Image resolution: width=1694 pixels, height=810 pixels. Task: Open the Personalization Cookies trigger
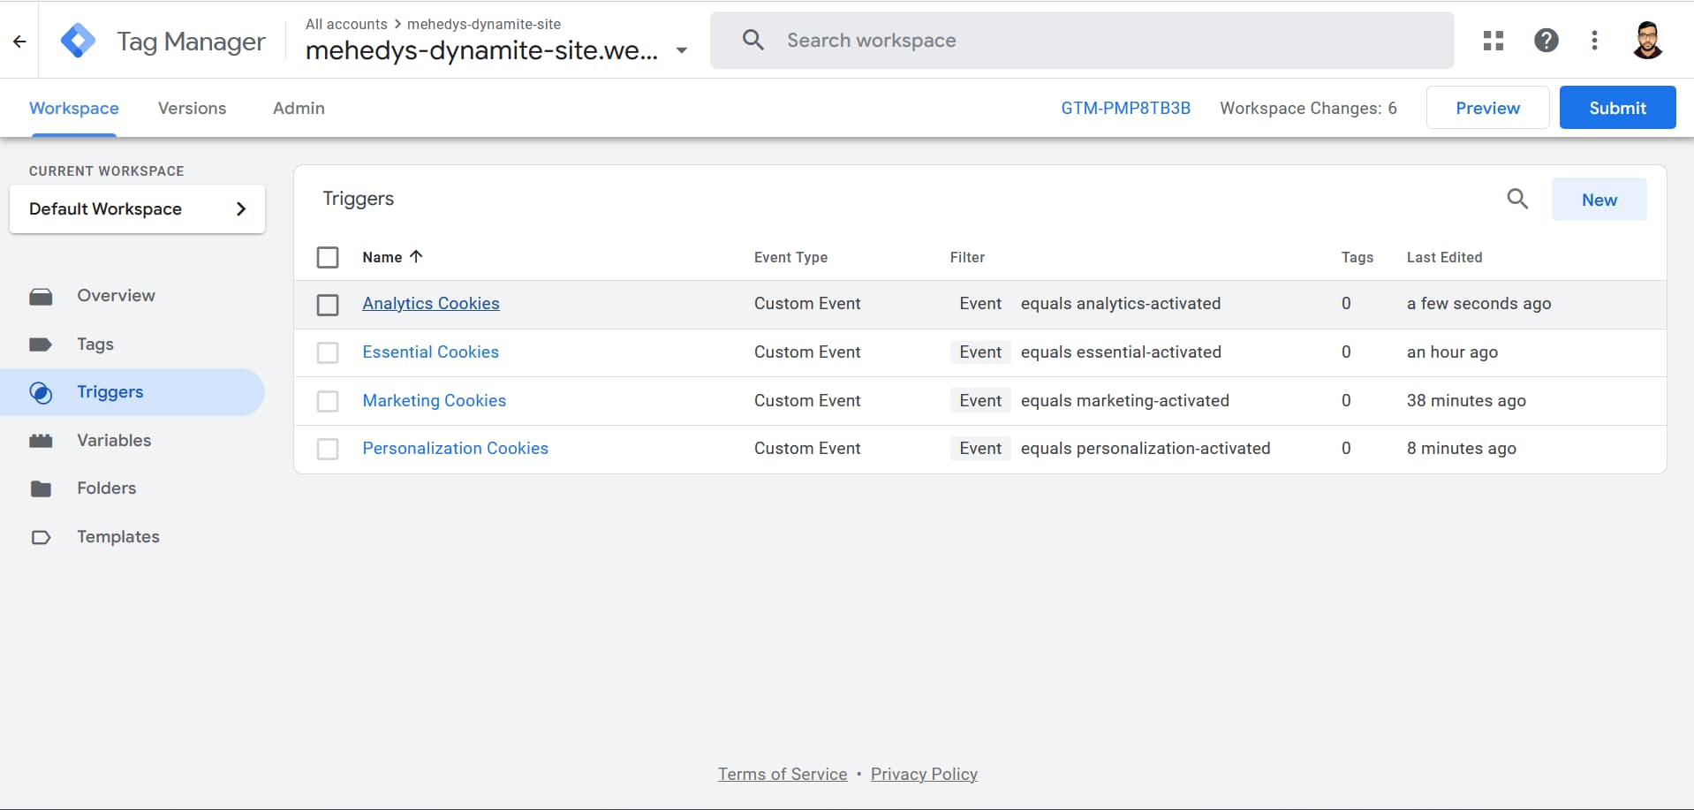pyautogui.click(x=455, y=448)
